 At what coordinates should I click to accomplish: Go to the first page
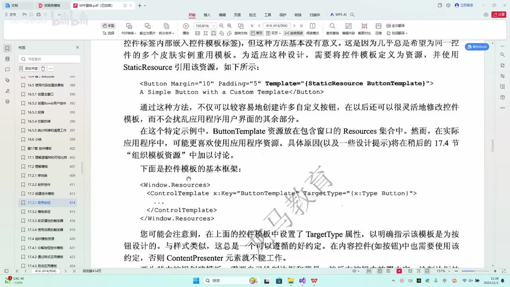[x=252, y=26]
